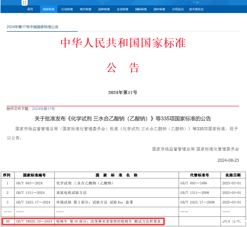The width and height of the screenshot is (247, 227).
Task: Select the 地方标准 menu item
Action: (85, 9)
